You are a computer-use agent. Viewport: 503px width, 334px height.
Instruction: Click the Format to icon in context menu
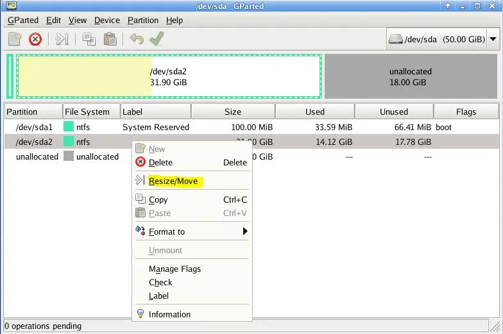[x=140, y=231]
